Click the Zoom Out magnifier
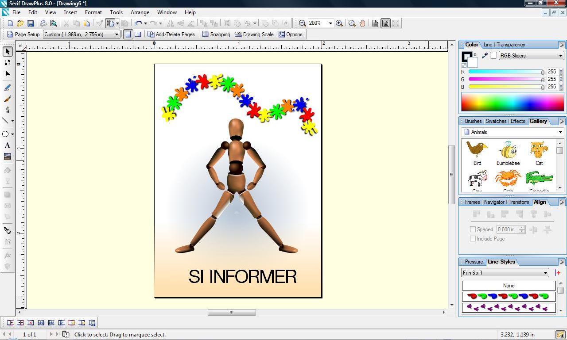This screenshot has height=340, width=567. point(302,23)
